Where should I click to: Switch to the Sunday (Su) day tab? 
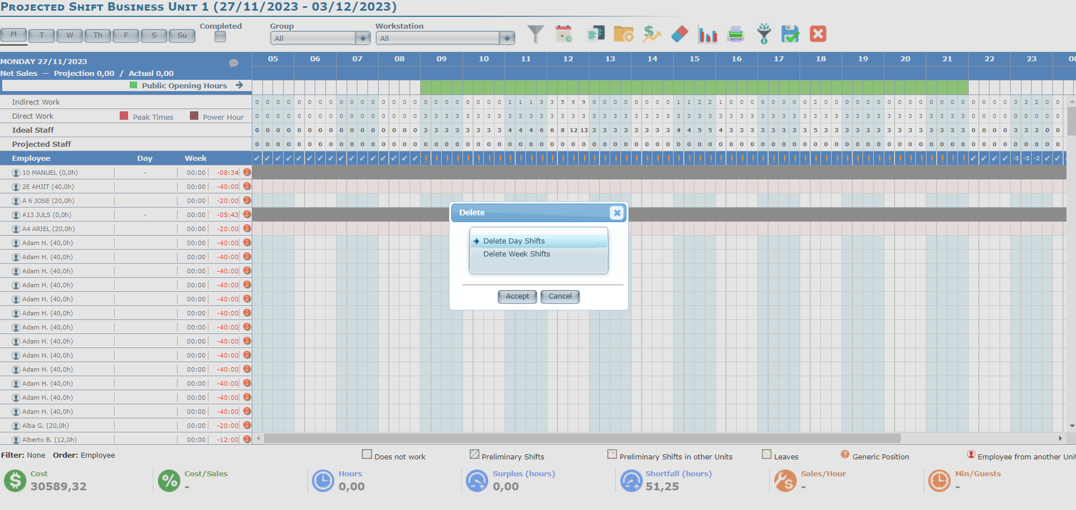pyautogui.click(x=182, y=35)
